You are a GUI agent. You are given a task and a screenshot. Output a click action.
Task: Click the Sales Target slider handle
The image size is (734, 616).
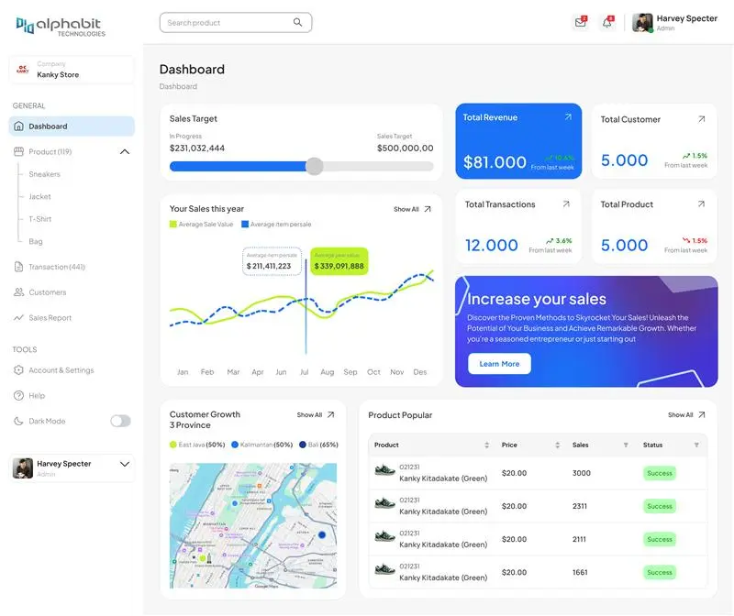314,166
